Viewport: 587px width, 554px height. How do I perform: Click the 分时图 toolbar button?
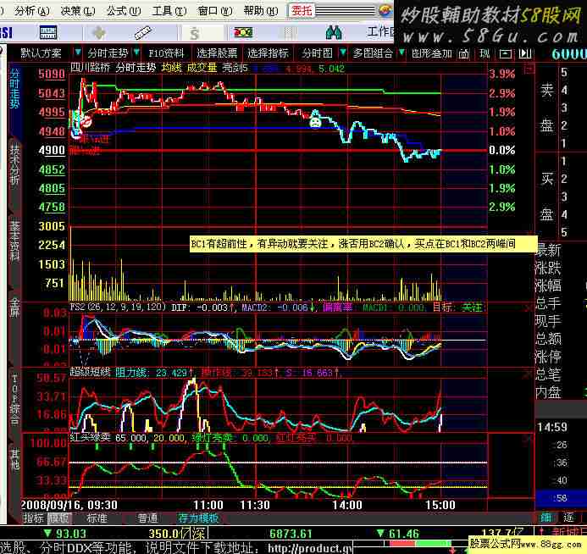pyautogui.click(x=318, y=53)
